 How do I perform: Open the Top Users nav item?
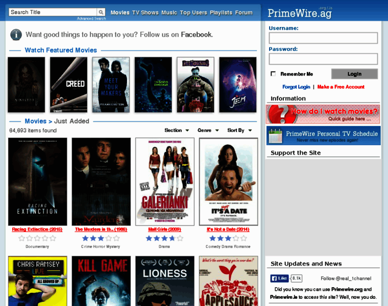tap(193, 13)
